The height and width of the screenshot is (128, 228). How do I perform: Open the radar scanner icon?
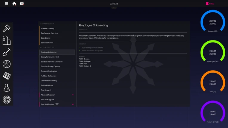coord(7,64)
